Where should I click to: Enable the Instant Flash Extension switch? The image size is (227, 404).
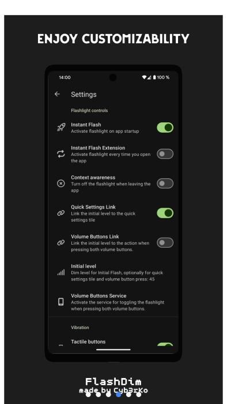click(x=165, y=154)
